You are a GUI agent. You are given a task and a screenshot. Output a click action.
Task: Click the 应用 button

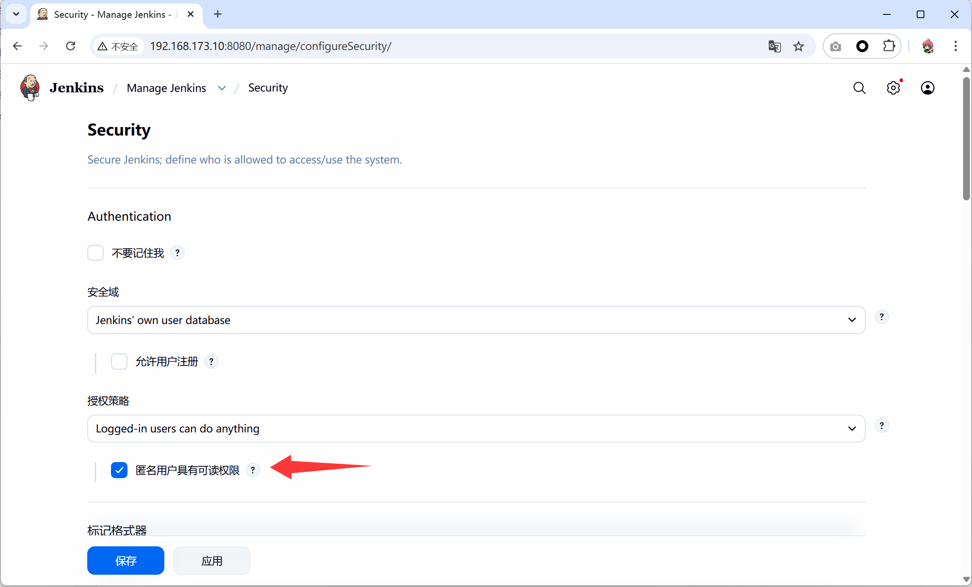tap(211, 561)
